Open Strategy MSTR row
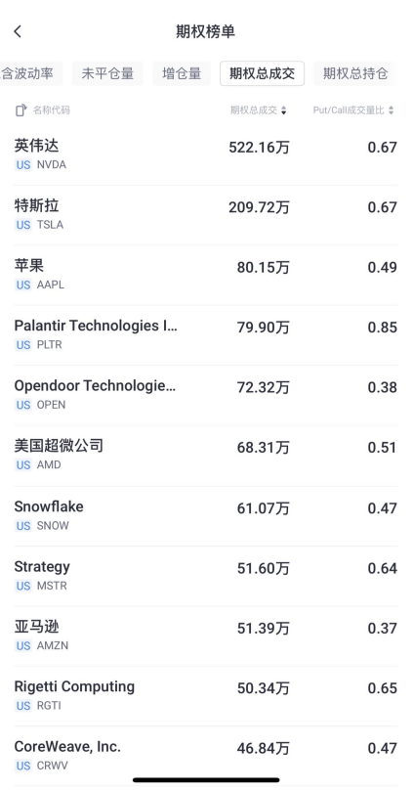 [x=206, y=576]
